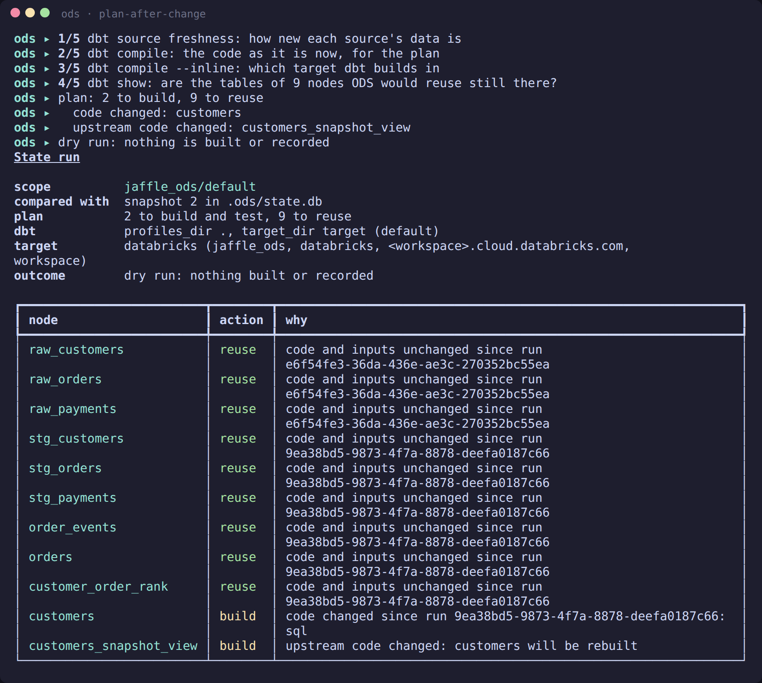Image resolution: width=762 pixels, height=683 pixels.
Task: Click the yellow minimize window button
Action: [30, 13]
